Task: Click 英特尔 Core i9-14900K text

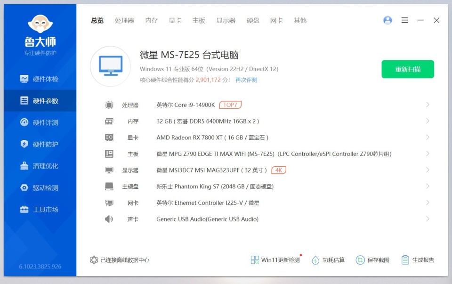Action: tap(186, 105)
